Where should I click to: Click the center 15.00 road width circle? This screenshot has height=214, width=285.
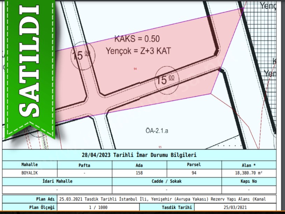(x=166, y=80)
